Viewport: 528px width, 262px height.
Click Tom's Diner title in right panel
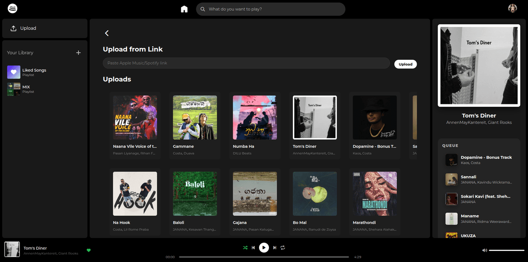tap(479, 116)
